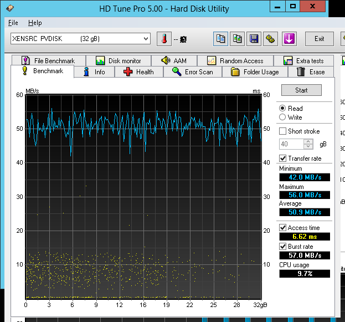
Task: Toggle the Access time checkbox
Action: (x=282, y=228)
